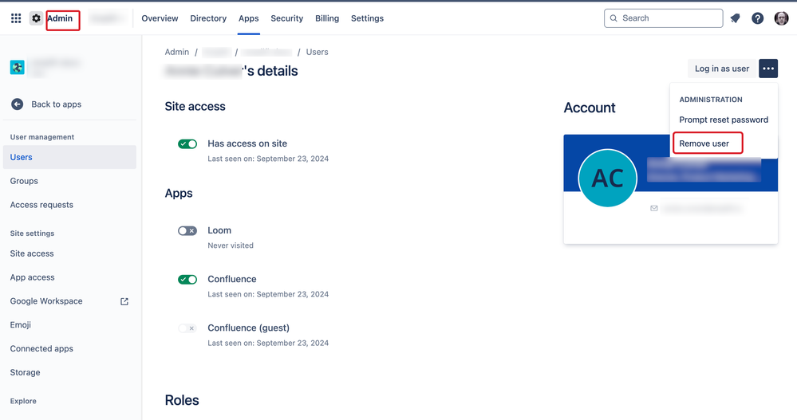This screenshot has width=797, height=420.
Task: Open the profile avatar menu
Action: pyautogui.click(x=781, y=18)
